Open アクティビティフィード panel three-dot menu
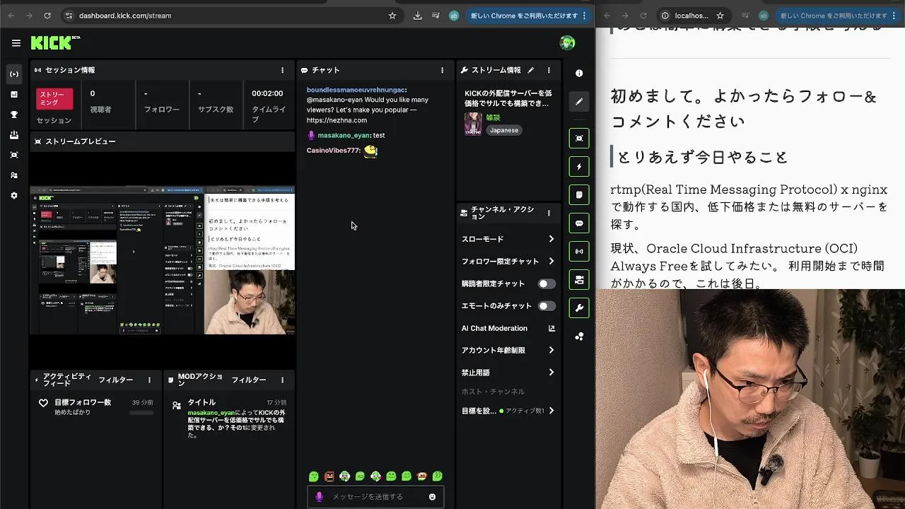 [149, 380]
